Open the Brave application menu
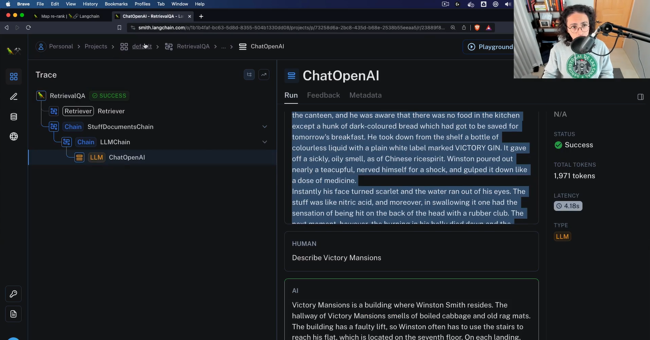650x340 pixels. click(x=24, y=4)
